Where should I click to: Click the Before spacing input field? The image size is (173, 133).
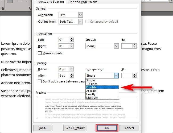(x=64, y=69)
